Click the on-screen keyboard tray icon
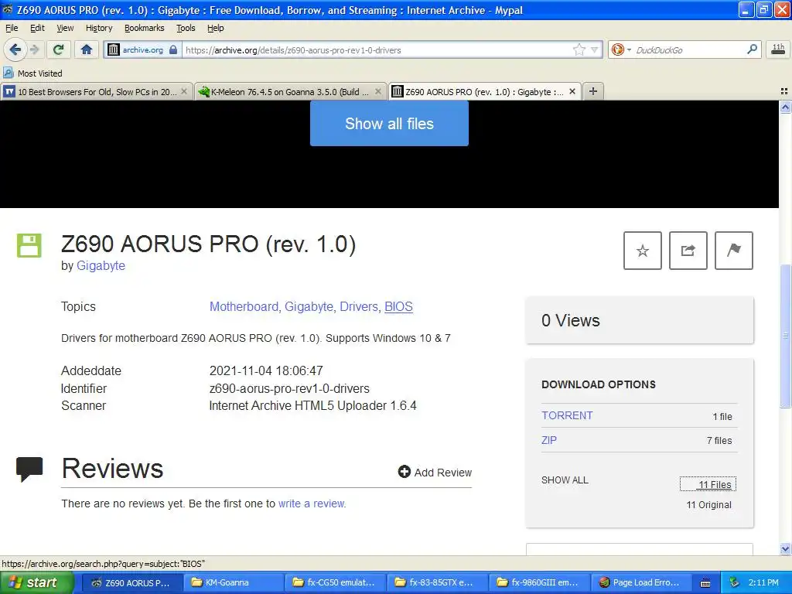This screenshot has height=594, width=792. click(x=705, y=583)
